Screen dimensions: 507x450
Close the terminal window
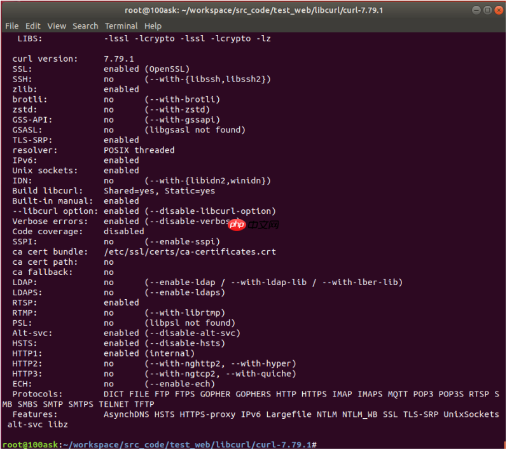tap(499, 10)
